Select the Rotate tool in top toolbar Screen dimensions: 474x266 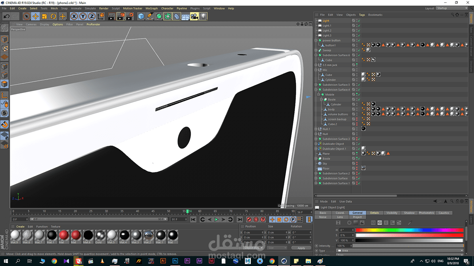(x=53, y=16)
